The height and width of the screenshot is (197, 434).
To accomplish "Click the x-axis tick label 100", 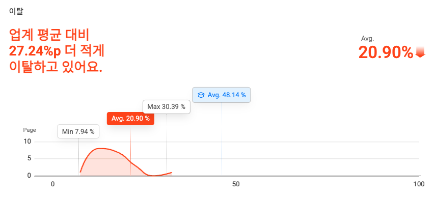I will coord(419,184).
